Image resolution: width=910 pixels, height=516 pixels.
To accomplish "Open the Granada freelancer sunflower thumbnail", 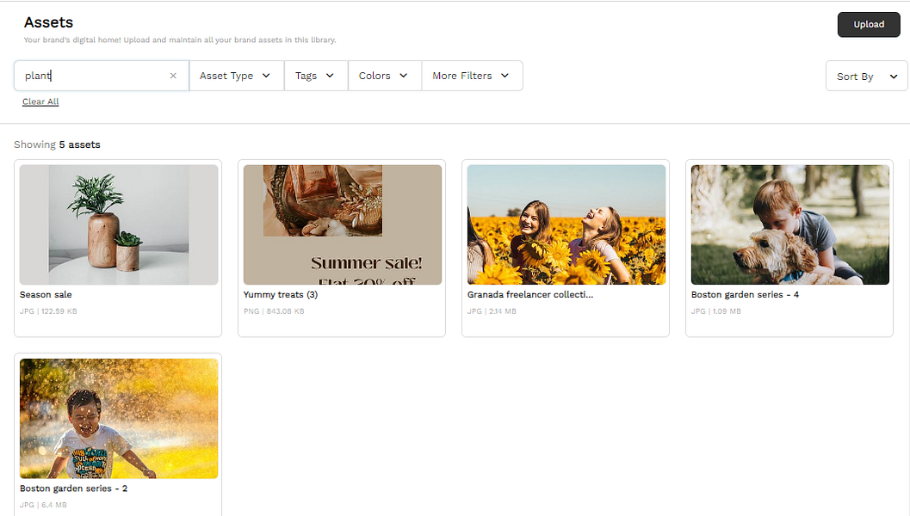I will [x=566, y=225].
